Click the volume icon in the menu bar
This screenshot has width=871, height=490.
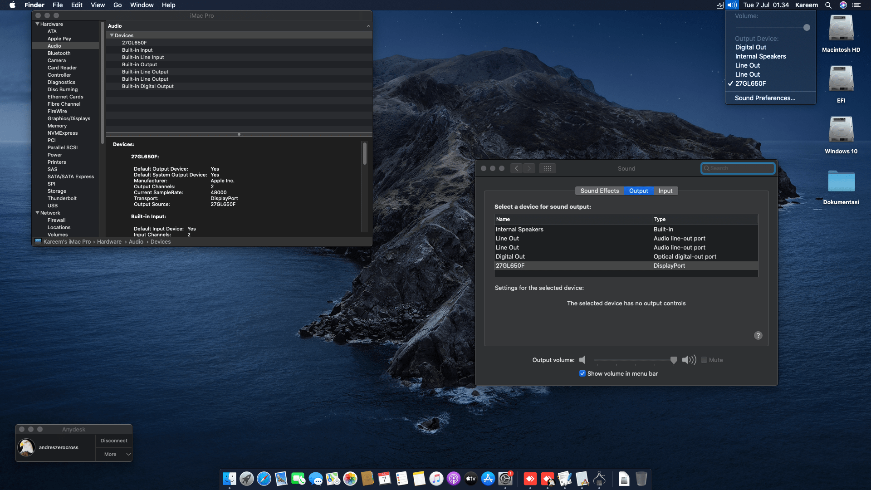732,5
